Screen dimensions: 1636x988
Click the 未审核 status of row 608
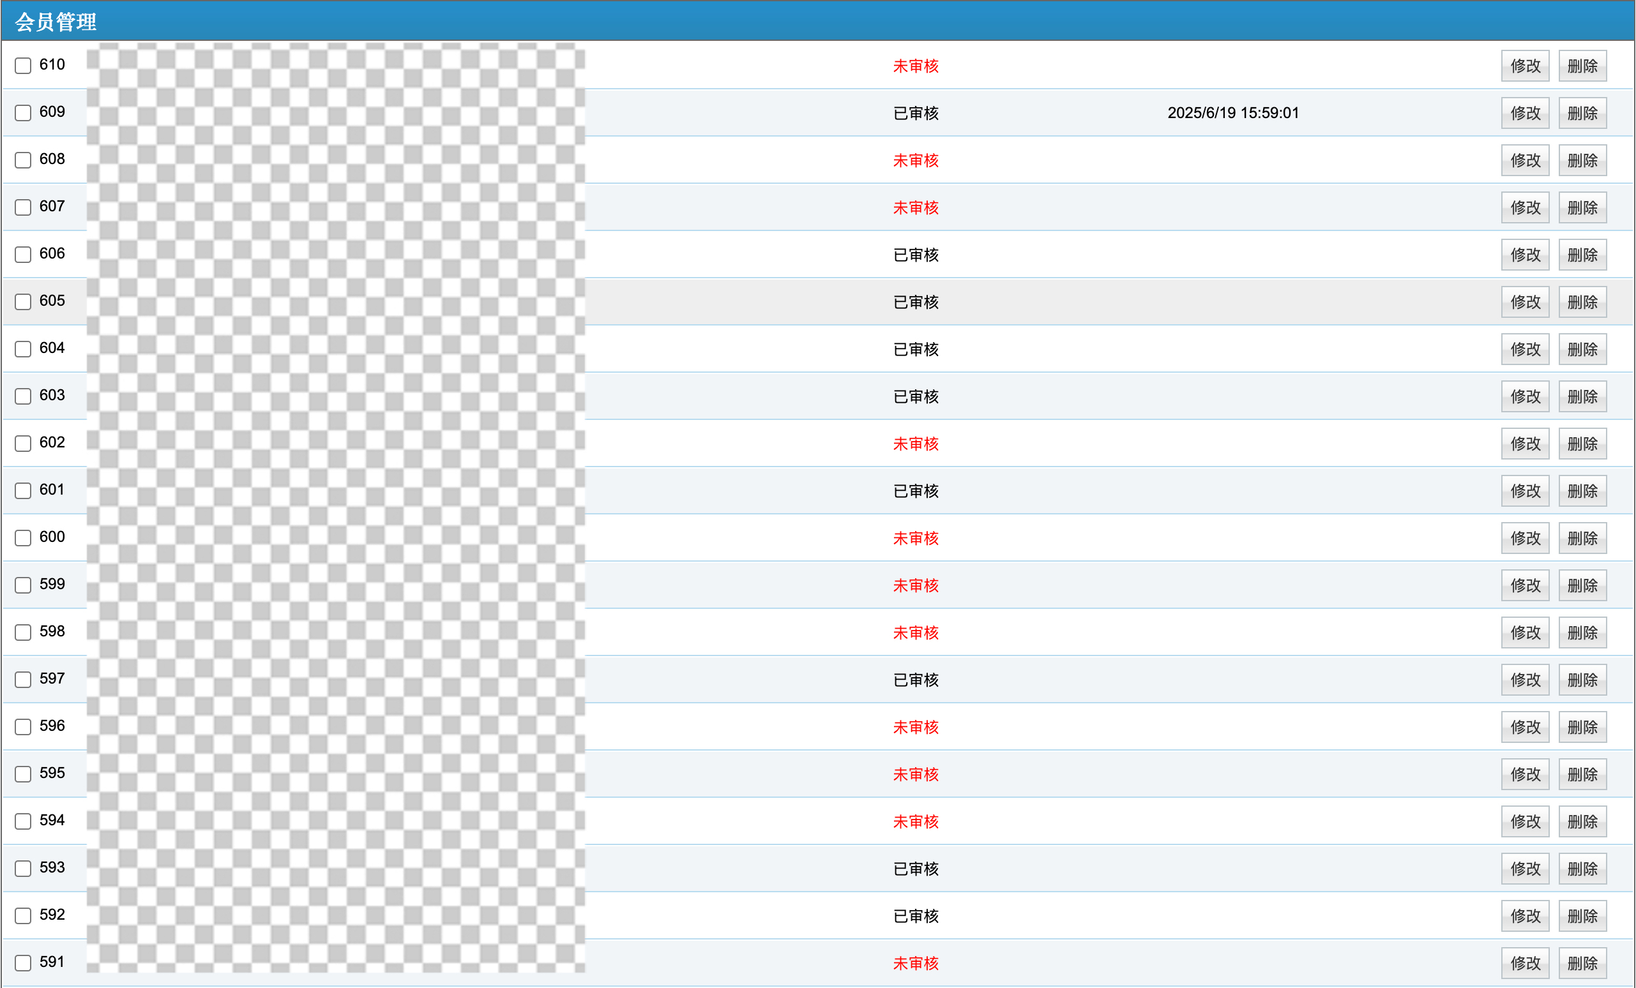coord(915,161)
